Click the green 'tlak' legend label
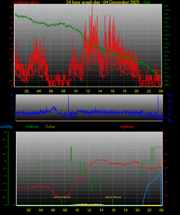 click(x=147, y=2)
